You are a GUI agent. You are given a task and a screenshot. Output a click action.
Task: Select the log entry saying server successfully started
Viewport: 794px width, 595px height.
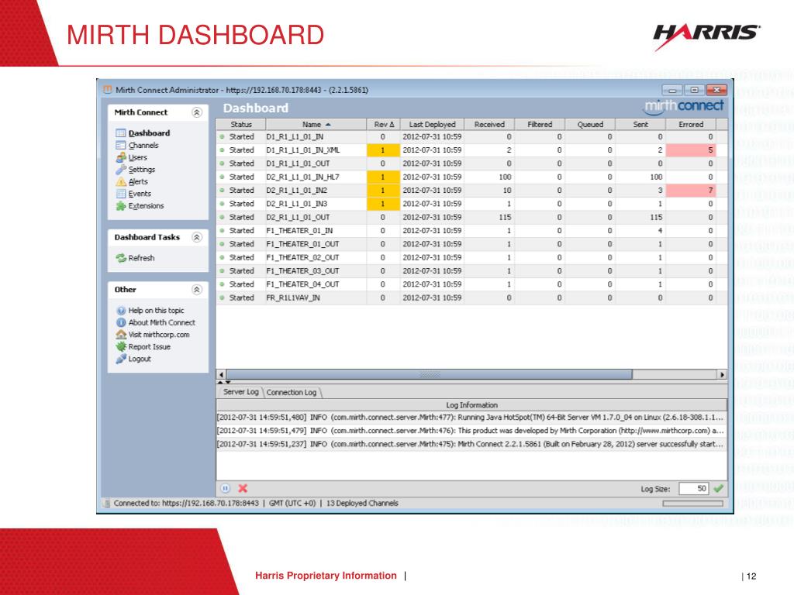coord(471,444)
